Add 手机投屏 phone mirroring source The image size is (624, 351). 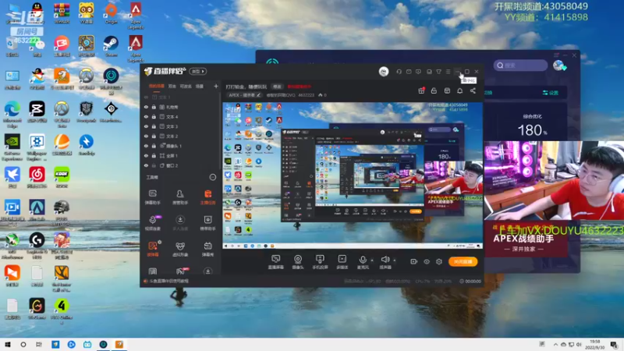[320, 262]
